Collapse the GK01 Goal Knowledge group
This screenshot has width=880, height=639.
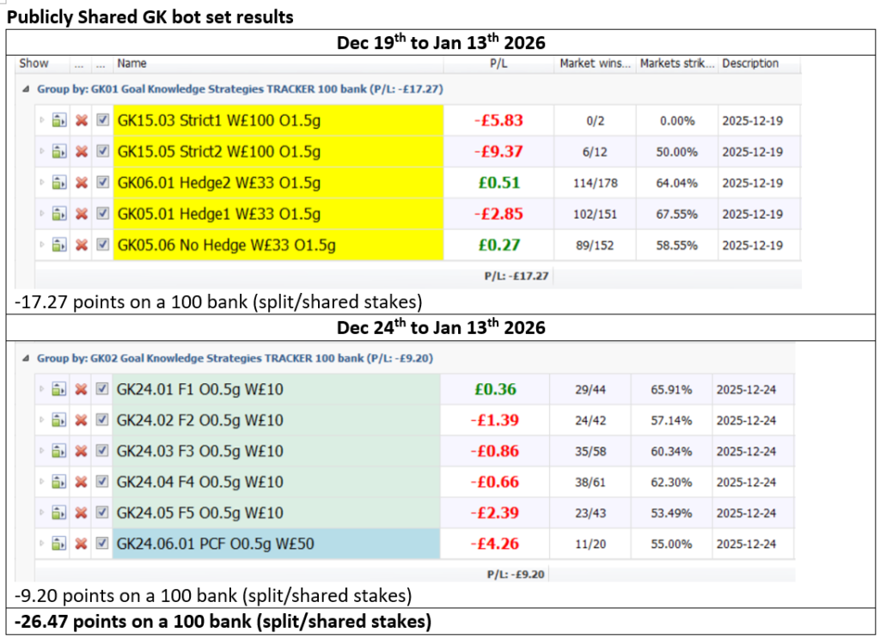tap(27, 88)
